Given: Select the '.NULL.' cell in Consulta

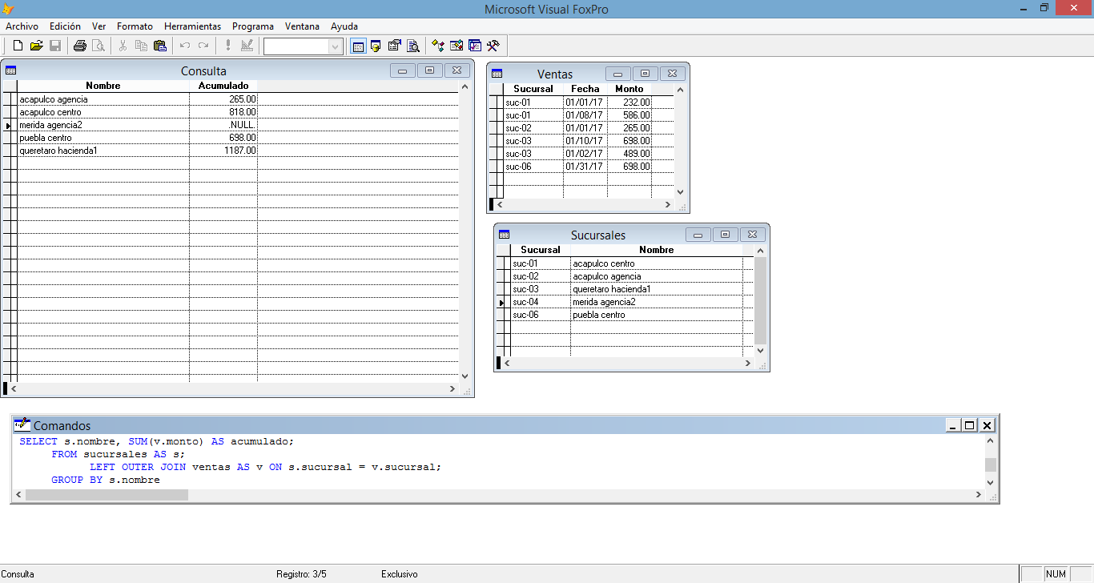Looking at the screenshot, I should click(x=223, y=125).
